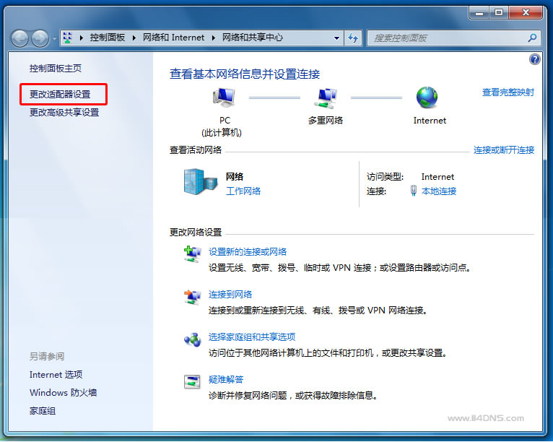
Task: Open the address bar history dropdown
Action: [x=336, y=38]
